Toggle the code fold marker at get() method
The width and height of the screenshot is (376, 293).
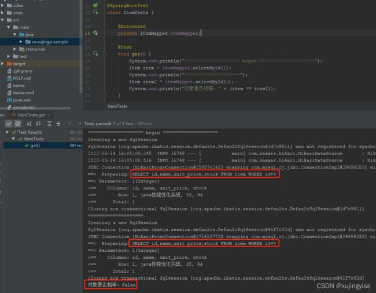pos(104,54)
